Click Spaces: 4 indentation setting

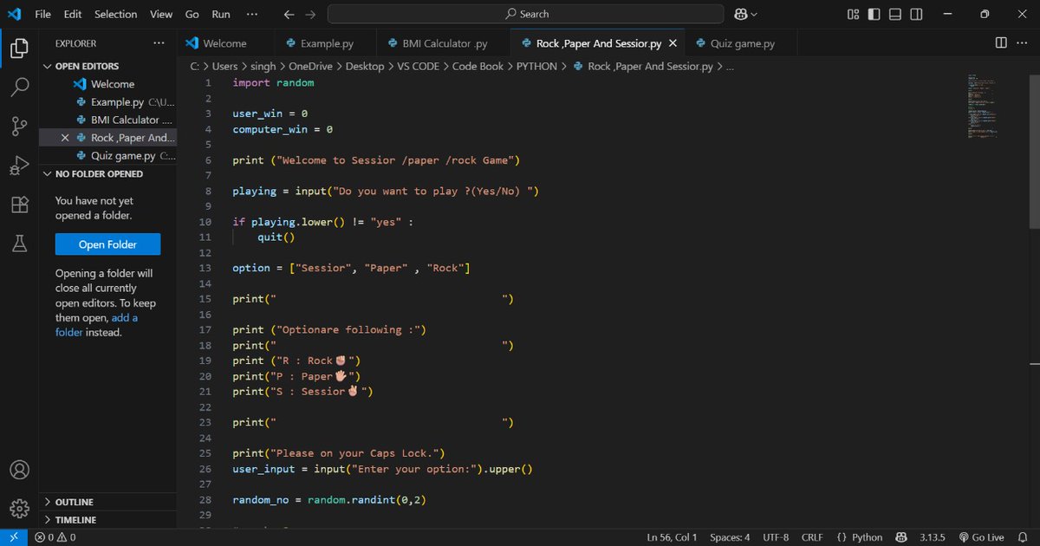coord(730,537)
